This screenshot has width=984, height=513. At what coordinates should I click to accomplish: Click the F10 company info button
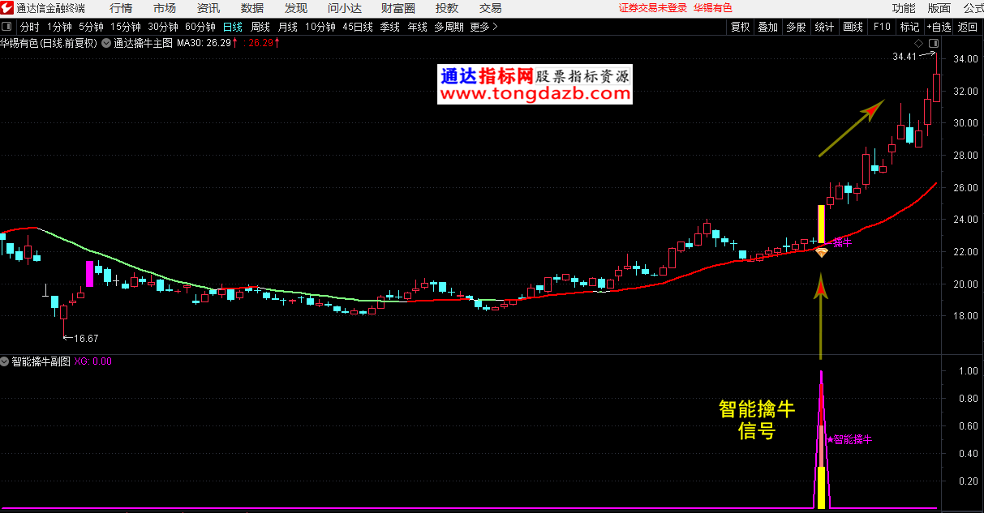tap(882, 27)
